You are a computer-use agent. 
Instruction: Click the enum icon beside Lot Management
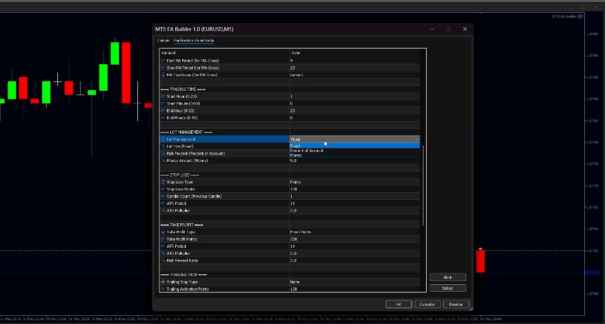[x=163, y=139]
